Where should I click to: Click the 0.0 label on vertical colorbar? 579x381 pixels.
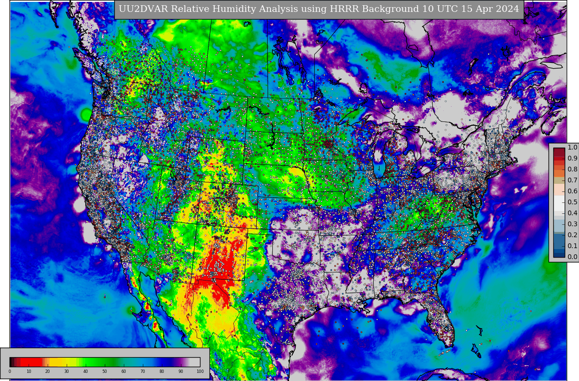point(572,257)
